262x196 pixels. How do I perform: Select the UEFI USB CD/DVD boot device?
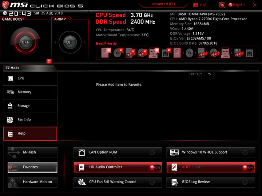pos(142,53)
